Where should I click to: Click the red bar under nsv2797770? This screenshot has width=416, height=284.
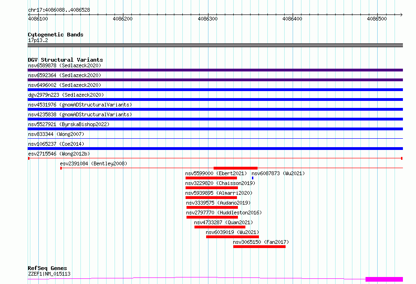pyautogui.click(x=212, y=217)
